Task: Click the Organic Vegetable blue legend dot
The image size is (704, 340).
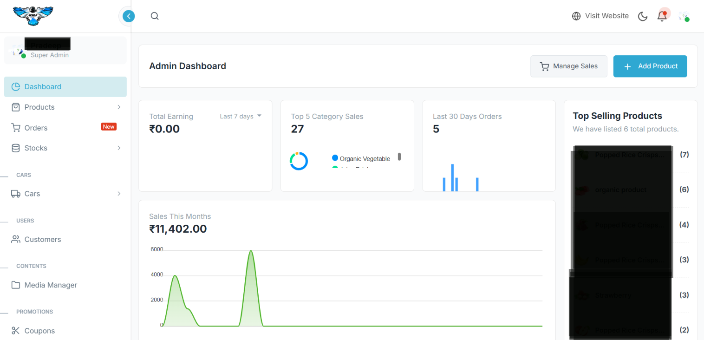Action: click(335, 158)
